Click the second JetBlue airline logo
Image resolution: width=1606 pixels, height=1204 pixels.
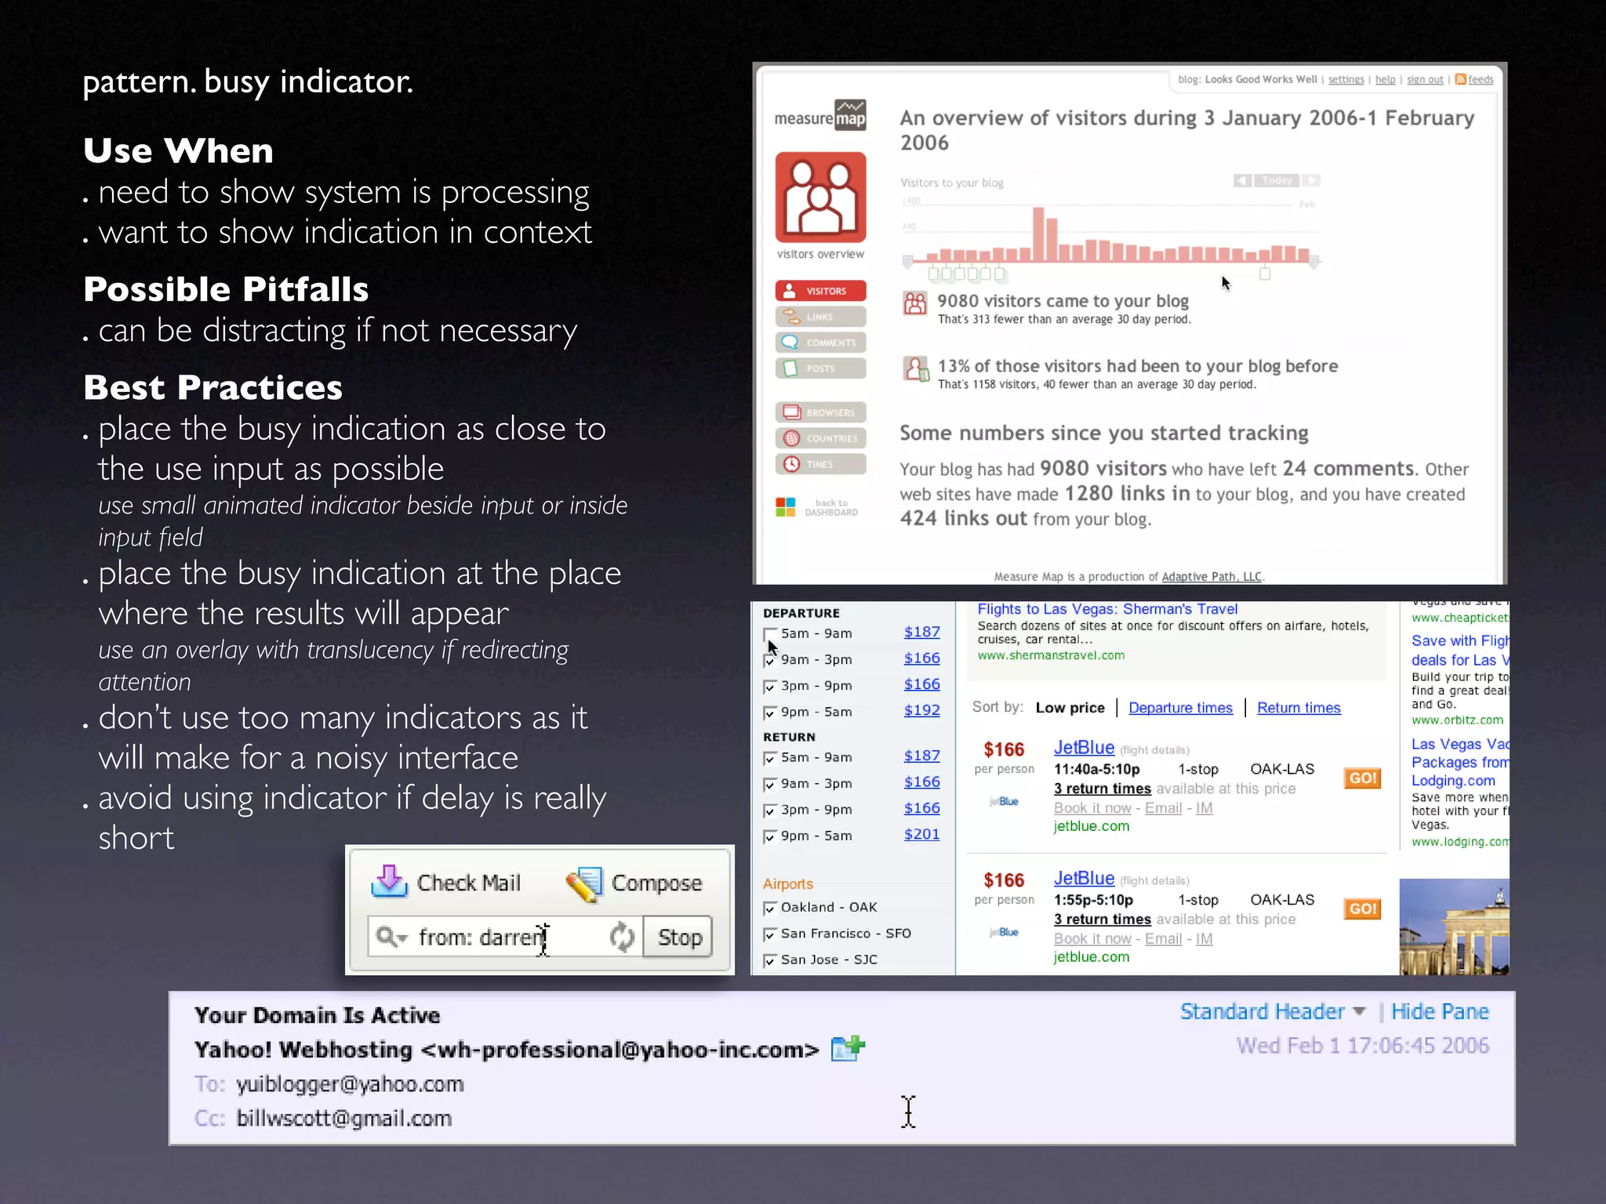1005,932
